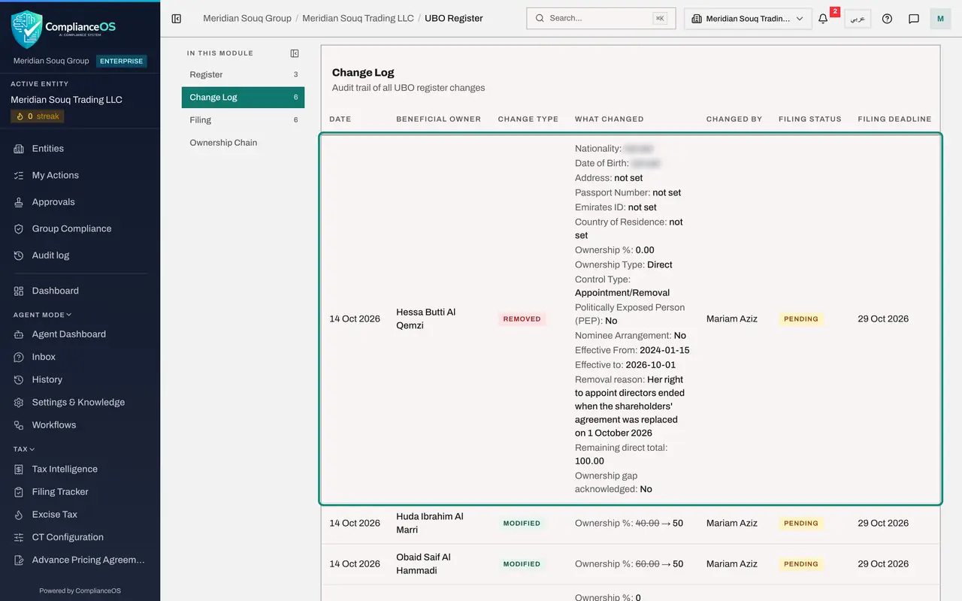
Task: Open the user avatar M menu
Action: [940, 19]
